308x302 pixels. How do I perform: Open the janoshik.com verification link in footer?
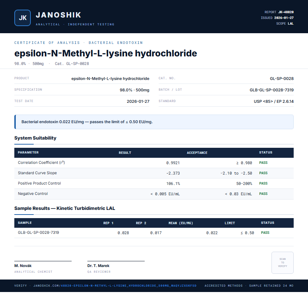click(115, 286)
